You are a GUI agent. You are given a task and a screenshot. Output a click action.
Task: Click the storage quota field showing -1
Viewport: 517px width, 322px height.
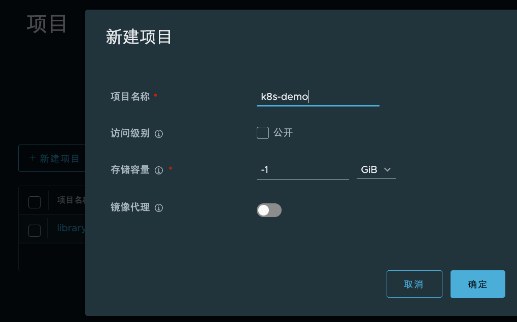click(x=302, y=170)
